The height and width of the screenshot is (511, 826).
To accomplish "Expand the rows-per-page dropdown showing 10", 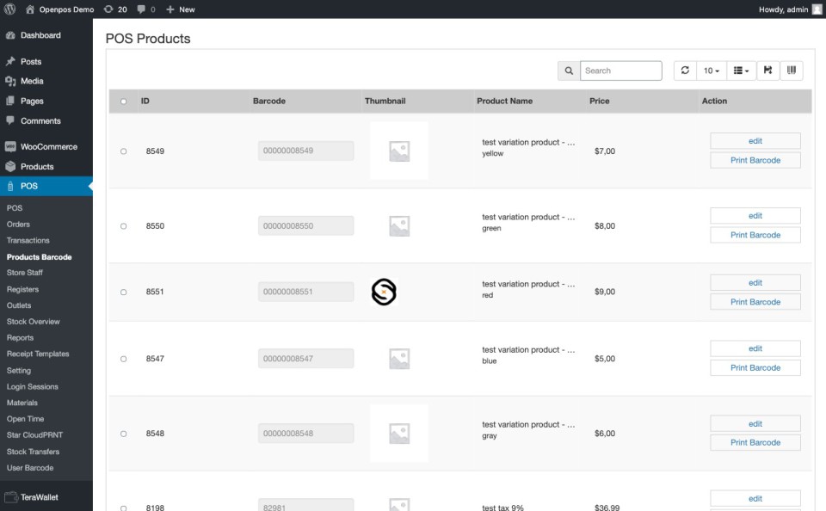I will click(x=712, y=71).
